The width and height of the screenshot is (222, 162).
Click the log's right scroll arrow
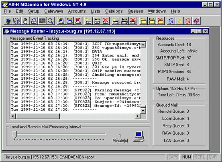[137, 116]
